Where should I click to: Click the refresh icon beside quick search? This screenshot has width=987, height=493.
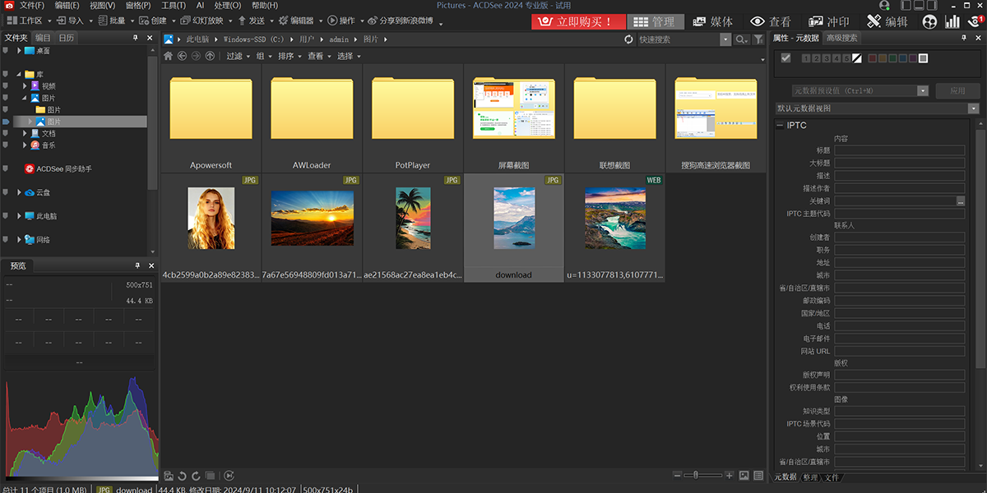[629, 39]
